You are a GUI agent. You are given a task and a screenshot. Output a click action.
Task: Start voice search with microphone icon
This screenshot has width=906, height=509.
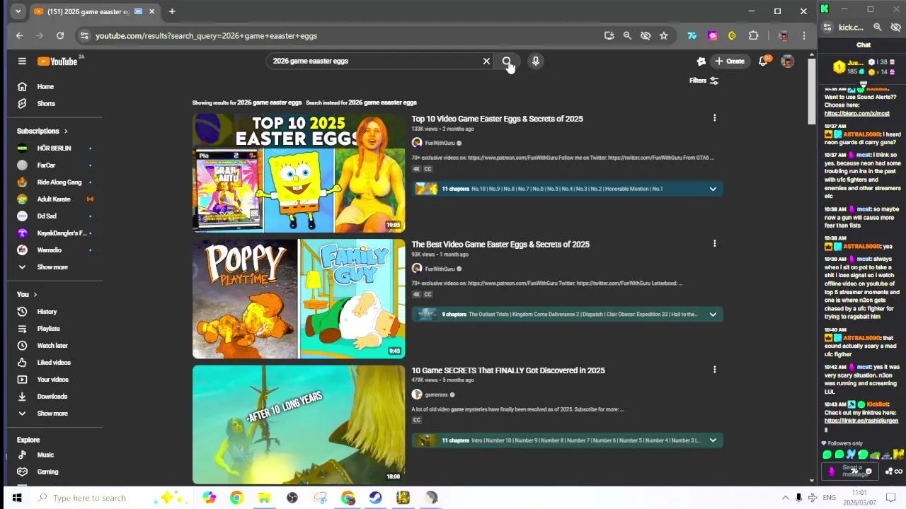(x=536, y=62)
